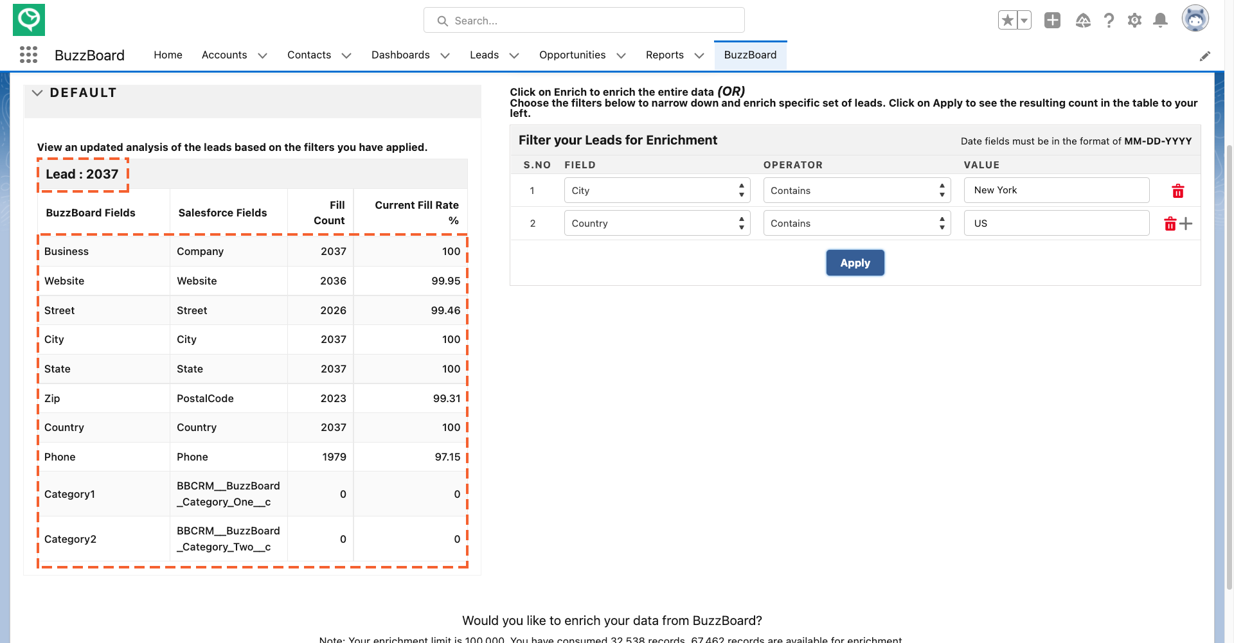Open the App Launcher grid icon
Viewport: 1234px width, 643px height.
click(28, 55)
